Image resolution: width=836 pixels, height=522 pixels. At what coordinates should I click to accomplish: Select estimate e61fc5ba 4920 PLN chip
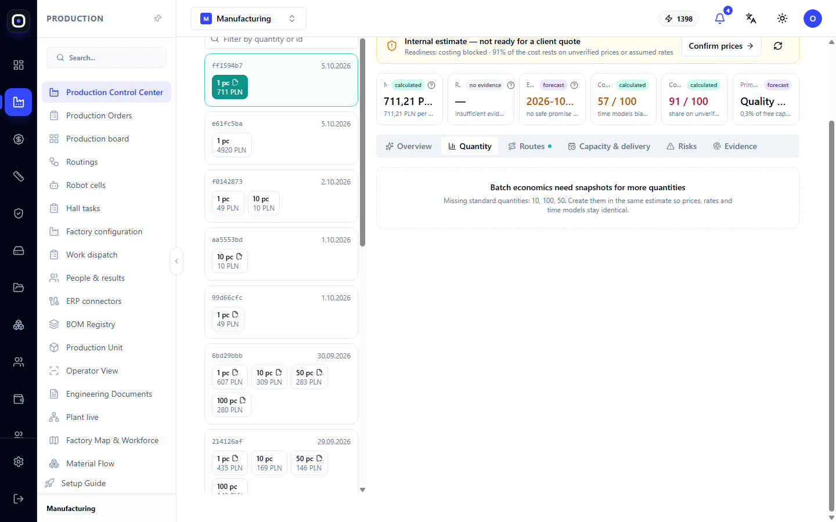click(232, 145)
